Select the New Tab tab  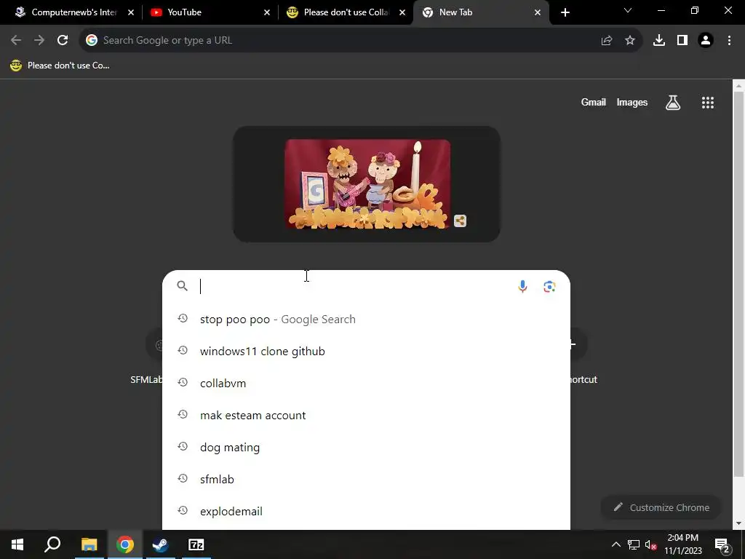tap(481, 12)
